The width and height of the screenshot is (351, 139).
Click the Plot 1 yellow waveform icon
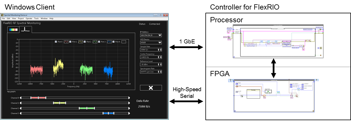pyautogui.click(x=80, y=42)
